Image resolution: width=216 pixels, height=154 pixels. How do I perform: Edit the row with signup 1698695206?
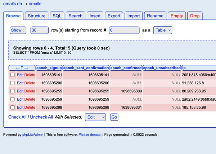coord(20,83)
